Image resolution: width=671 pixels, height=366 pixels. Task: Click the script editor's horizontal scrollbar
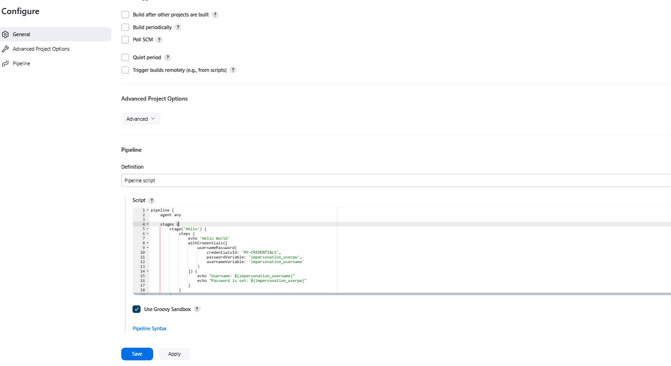[x=402, y=294]
